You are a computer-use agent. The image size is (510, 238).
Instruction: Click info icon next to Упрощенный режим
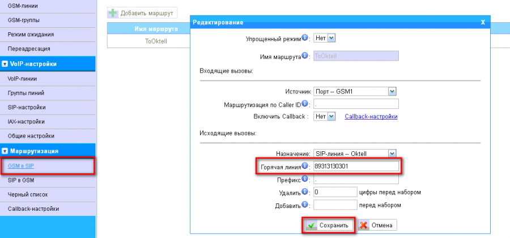coord(305,38)
